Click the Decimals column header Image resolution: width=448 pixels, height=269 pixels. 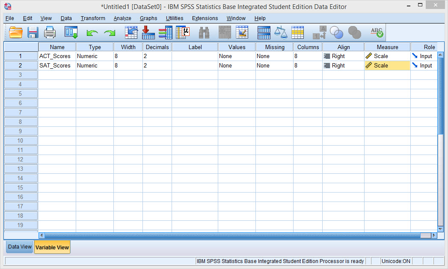pyautogui.click(x=157, y=47)
